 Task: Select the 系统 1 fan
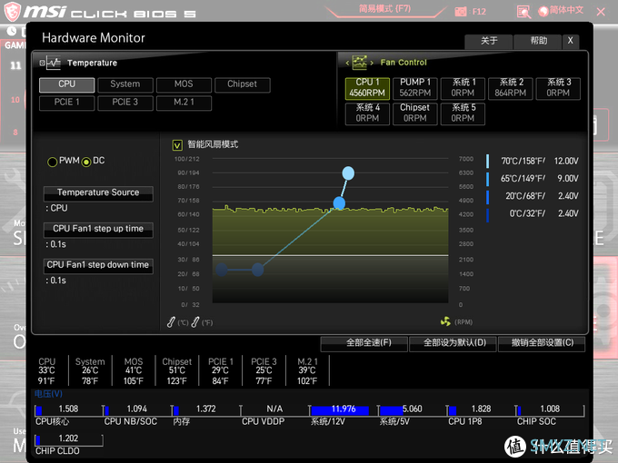coord(463,88)
